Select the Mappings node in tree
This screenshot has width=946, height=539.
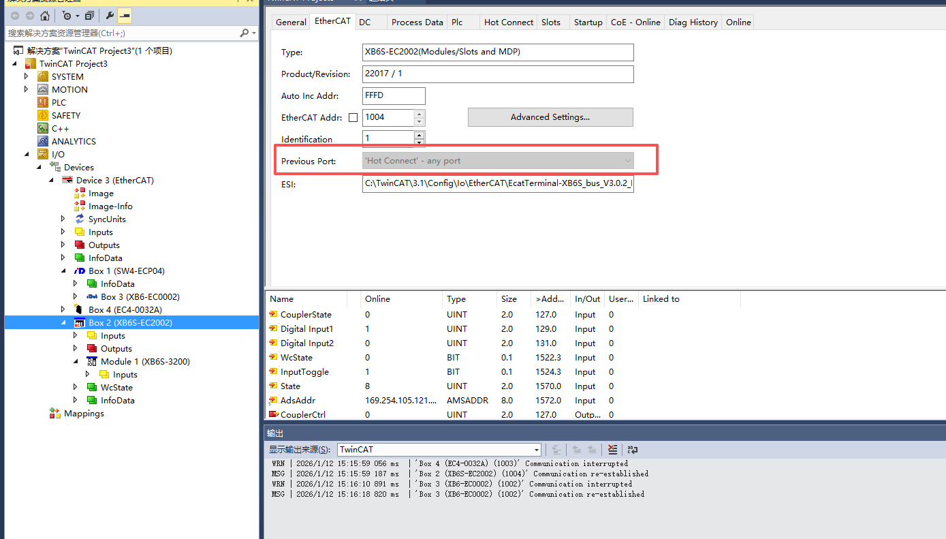(84, 414)
